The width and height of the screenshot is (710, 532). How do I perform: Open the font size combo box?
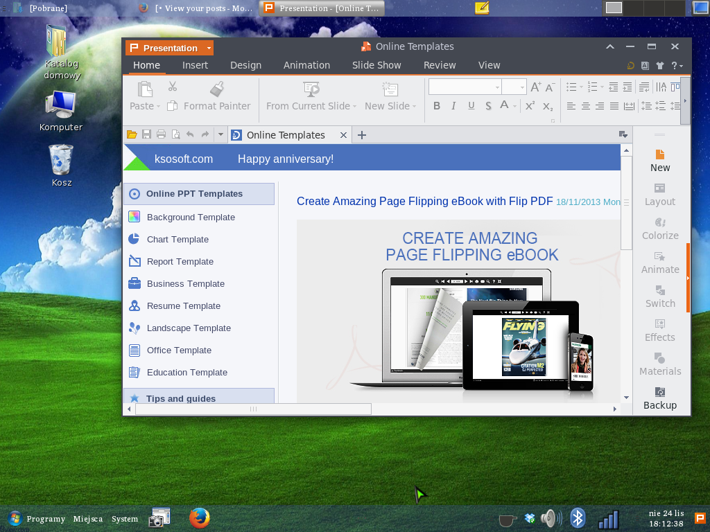point(514,87)
